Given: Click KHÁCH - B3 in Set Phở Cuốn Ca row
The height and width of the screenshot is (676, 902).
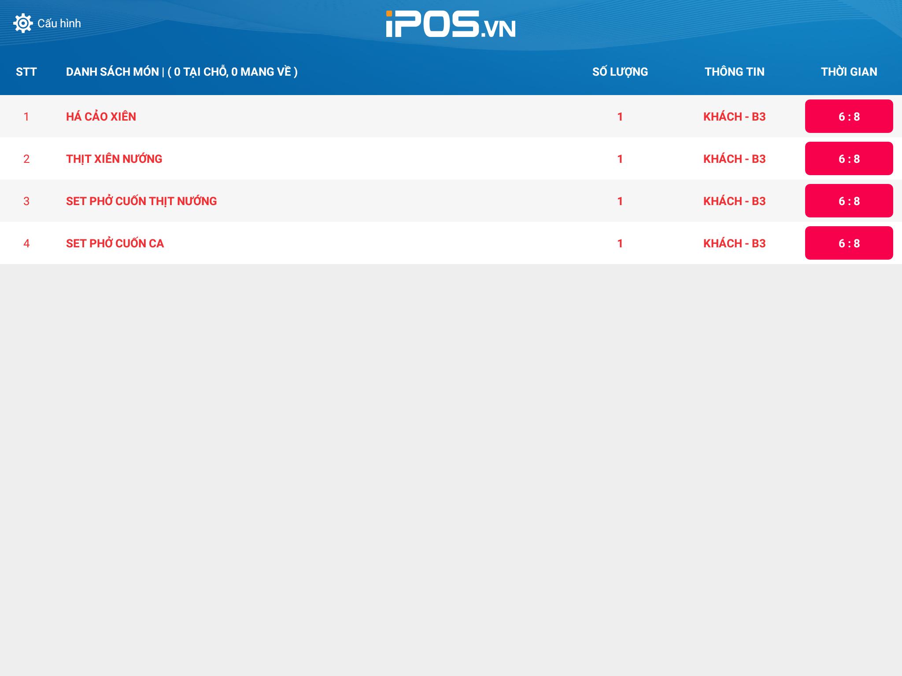Looking at the screenshot, I should (x=735, y=243).
